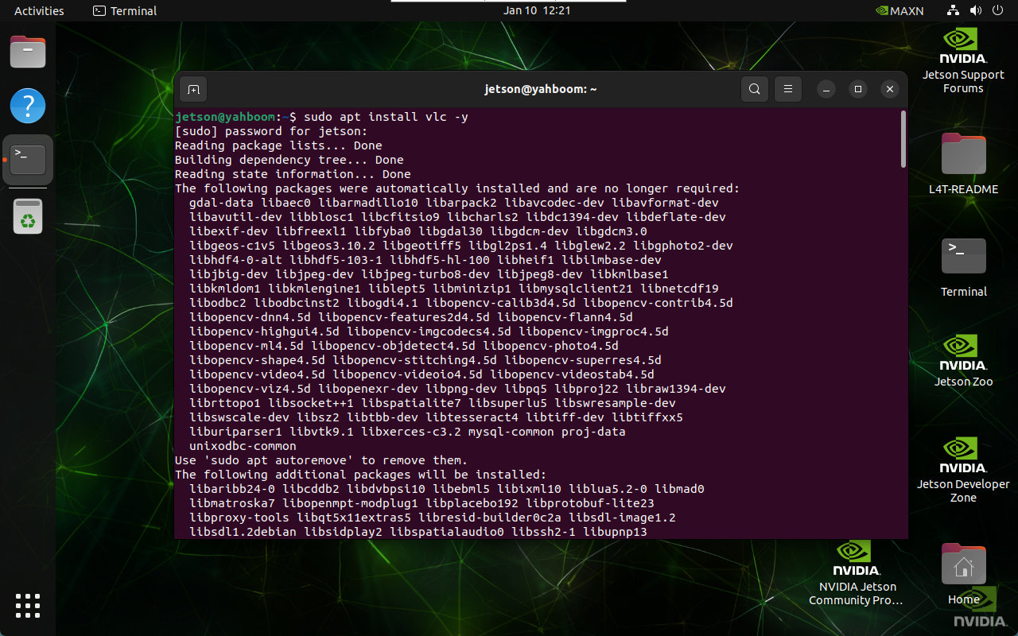1018x636 pixels.
Task: Open Jetson Developer Zone shortcut
Action: 963,469
